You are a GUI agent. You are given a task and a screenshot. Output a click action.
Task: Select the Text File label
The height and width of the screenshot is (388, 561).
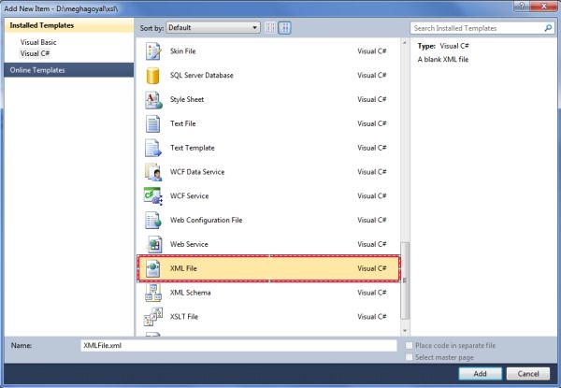183,123
